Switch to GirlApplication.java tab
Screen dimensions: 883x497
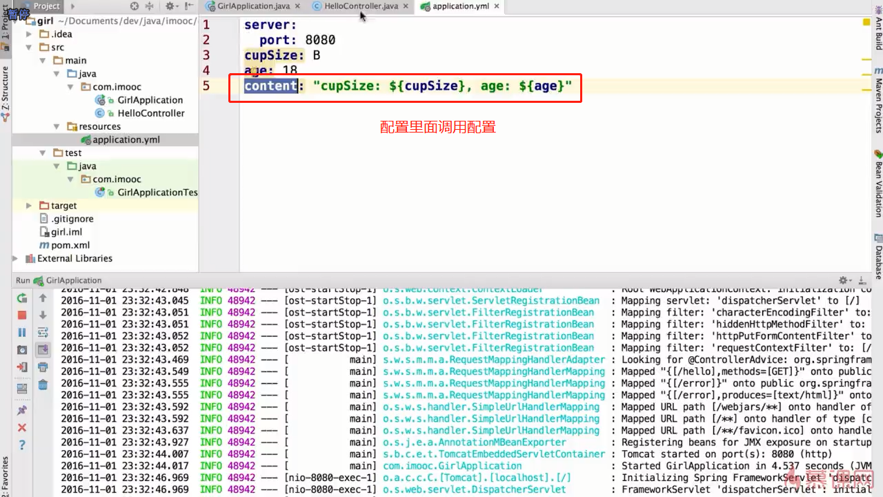[x=252, y=6]
